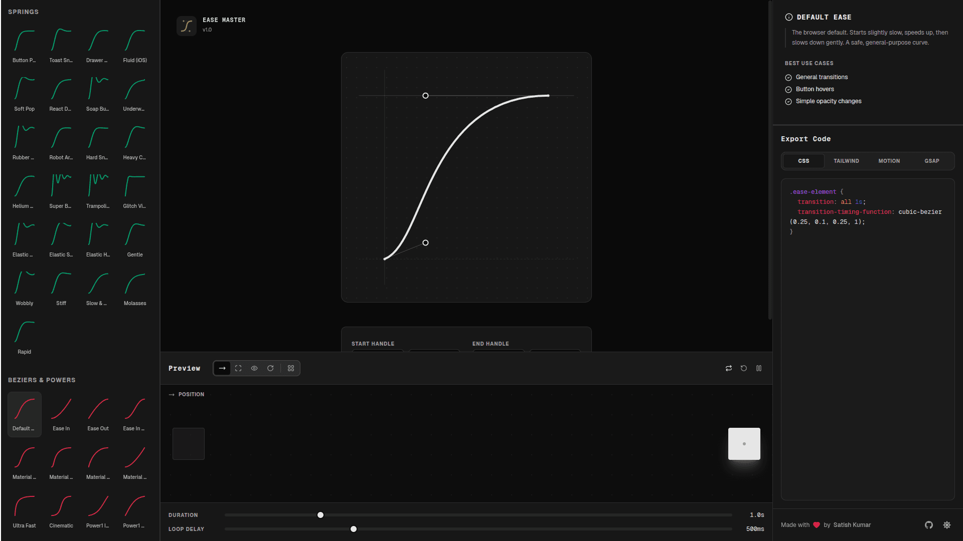Select the position preview arrow icon

point(222,368)
